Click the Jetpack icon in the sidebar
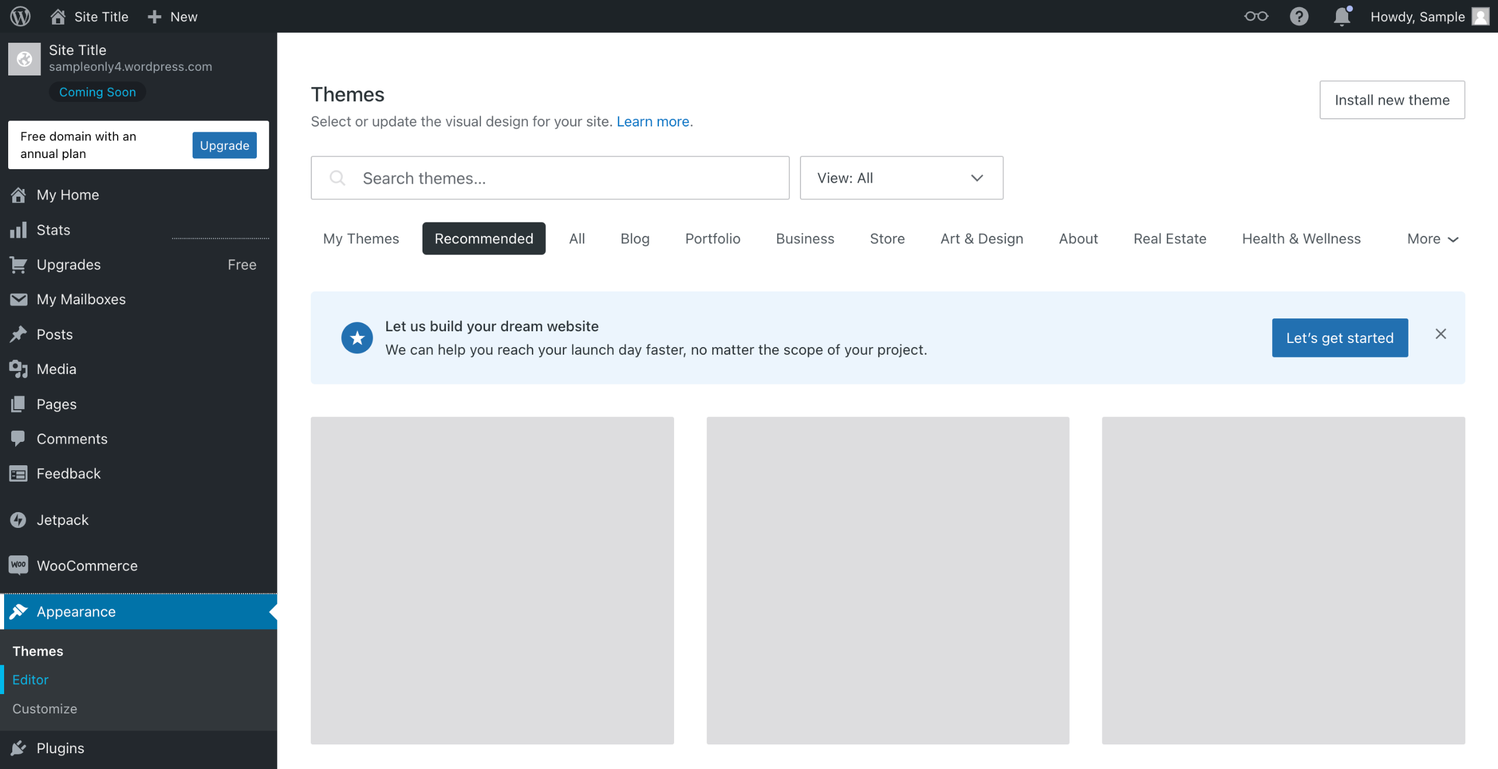Image resolution: width=1498 pixels, height=769 pixels. [x=18, y=520]
